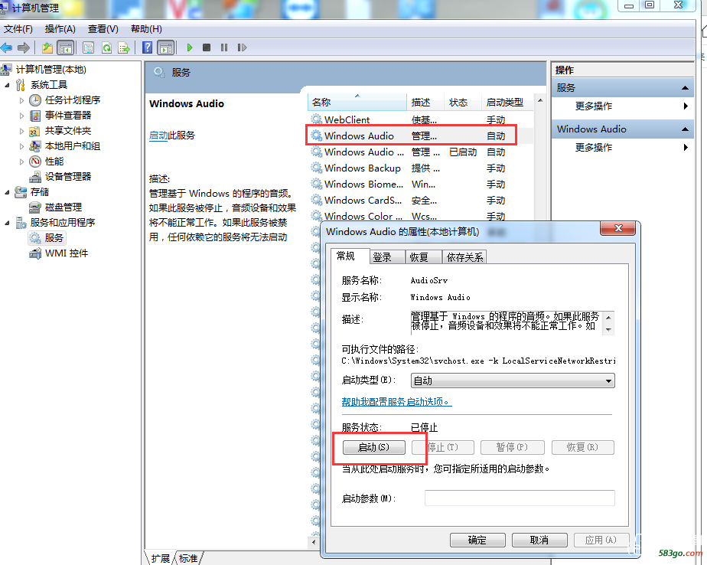The height and width of the screenshot is (565, 707).
Task: Click 取消 to dismiss the dialog
Action: click(x=539, y=540)
